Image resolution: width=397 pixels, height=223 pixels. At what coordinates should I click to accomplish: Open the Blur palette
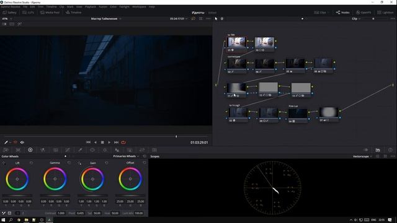(x=117, y=150)
